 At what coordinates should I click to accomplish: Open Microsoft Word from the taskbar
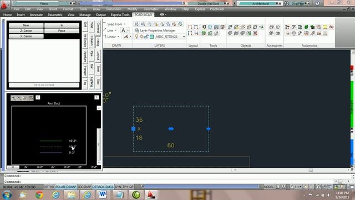(x=103, y=195)
